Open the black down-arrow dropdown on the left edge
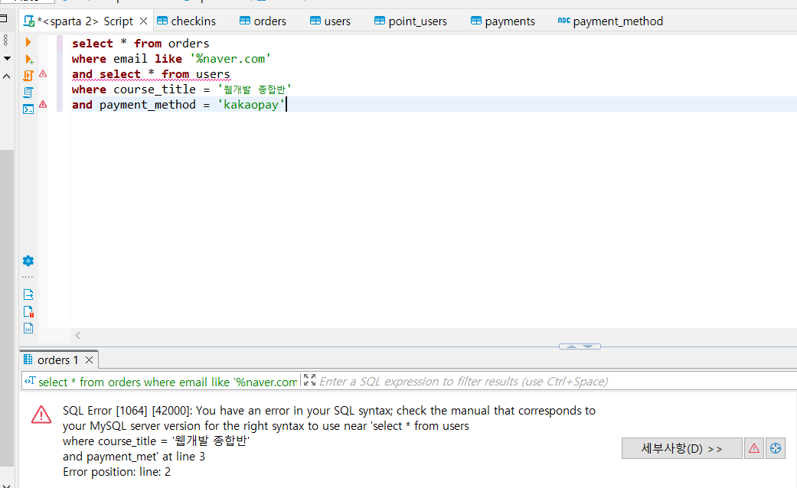 [7, 58]
